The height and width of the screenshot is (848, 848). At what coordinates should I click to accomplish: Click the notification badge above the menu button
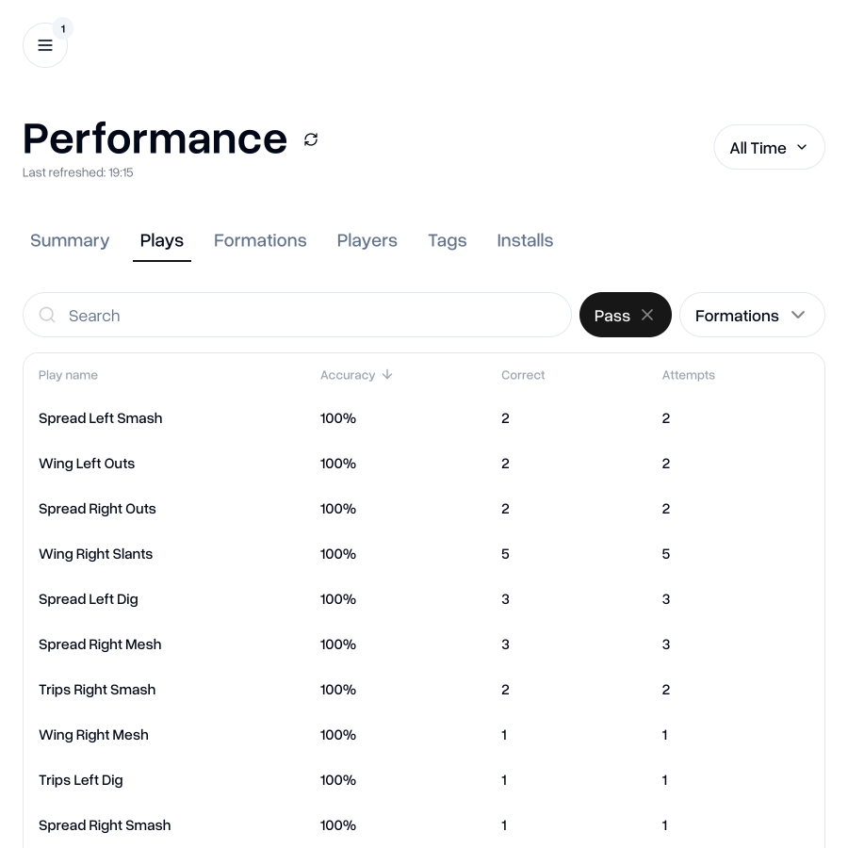(63, 28)
